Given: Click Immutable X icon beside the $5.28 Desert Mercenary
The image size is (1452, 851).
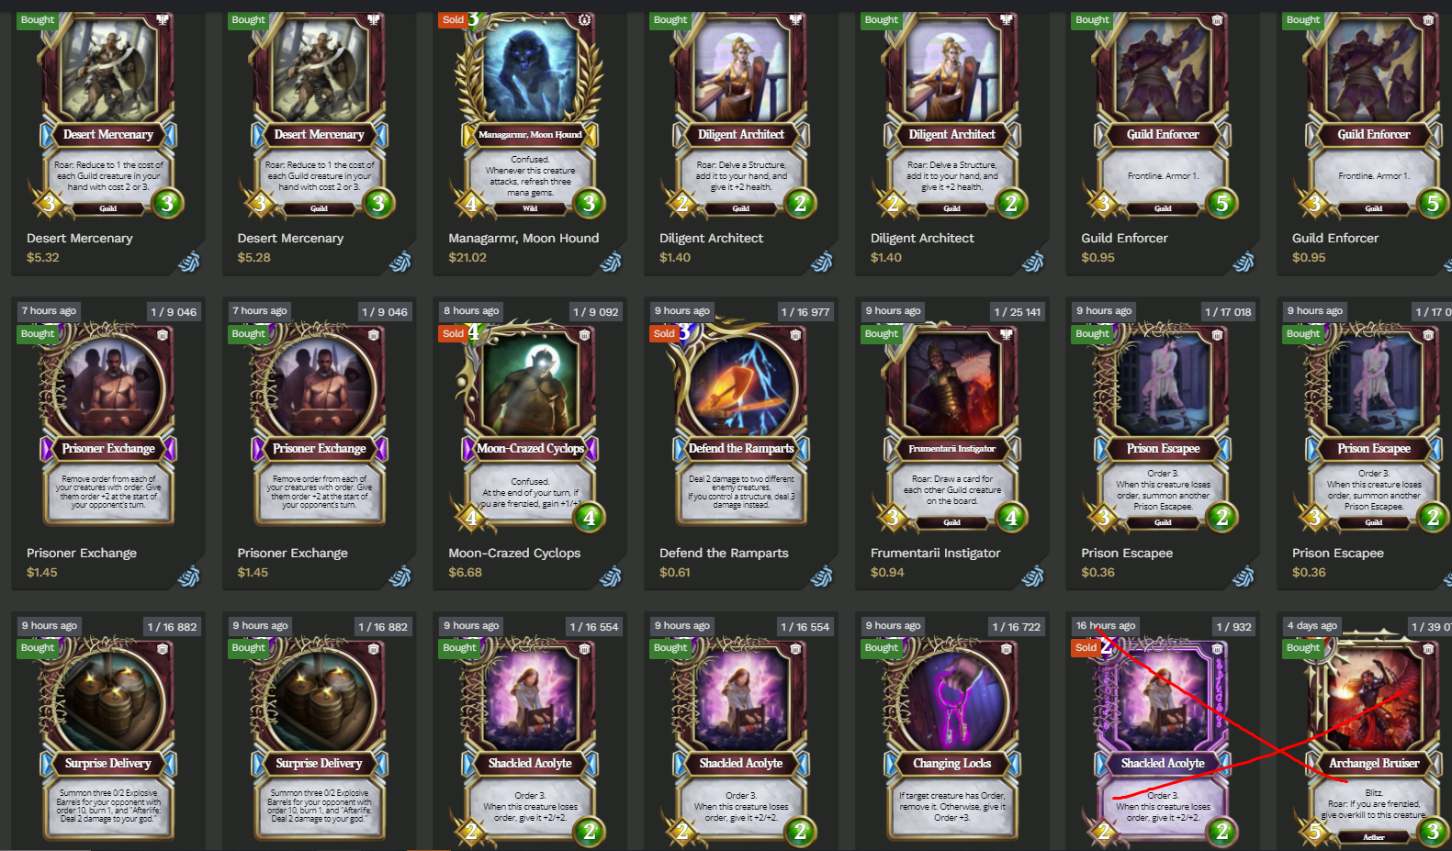Looking at the screenshot, I should [400, 263].
